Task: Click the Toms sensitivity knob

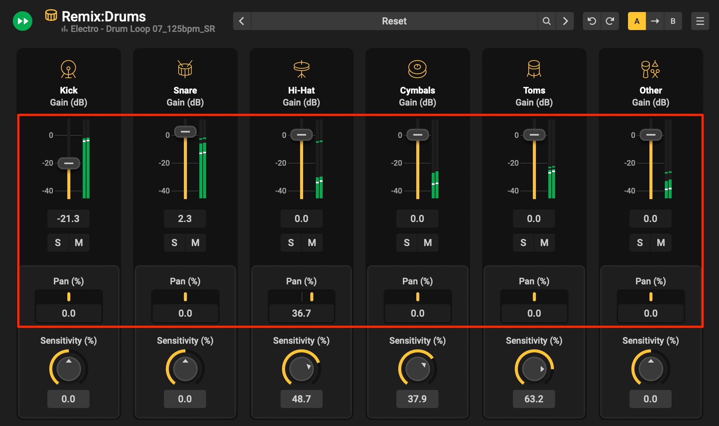Action: coord(534,369)
